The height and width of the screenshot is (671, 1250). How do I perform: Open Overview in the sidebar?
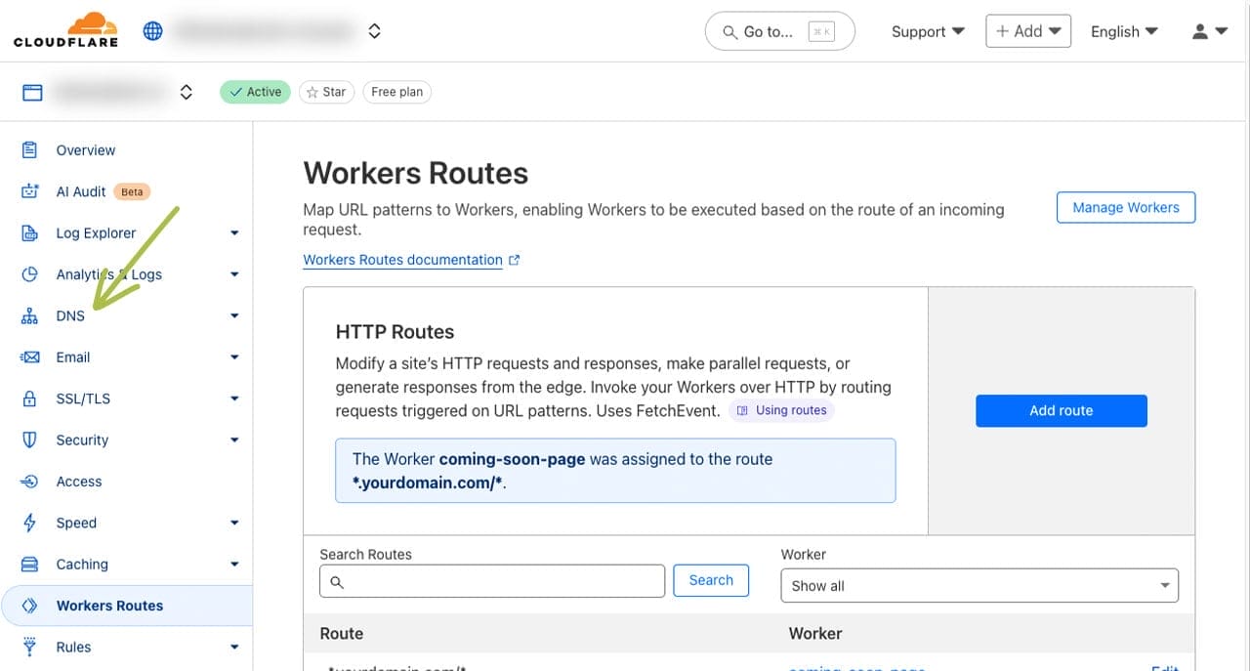(x=86, y=150)
